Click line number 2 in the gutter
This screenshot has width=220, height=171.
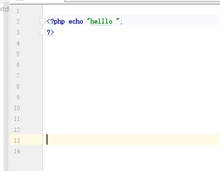click(18, 21)
